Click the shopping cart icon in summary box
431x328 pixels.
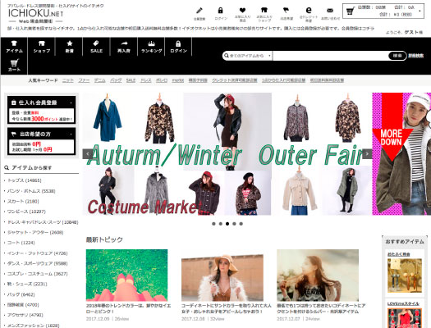coord(351,11)
